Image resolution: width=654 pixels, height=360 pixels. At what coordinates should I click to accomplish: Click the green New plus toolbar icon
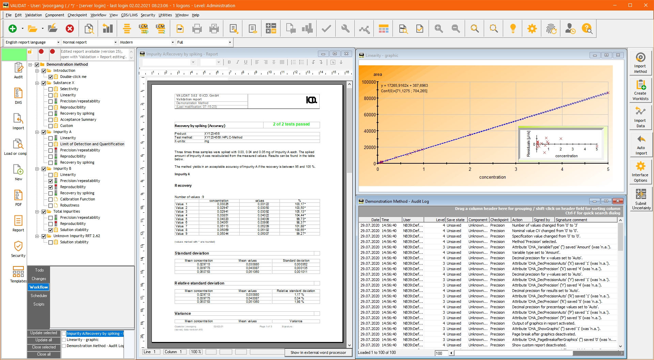click(13, 29)
